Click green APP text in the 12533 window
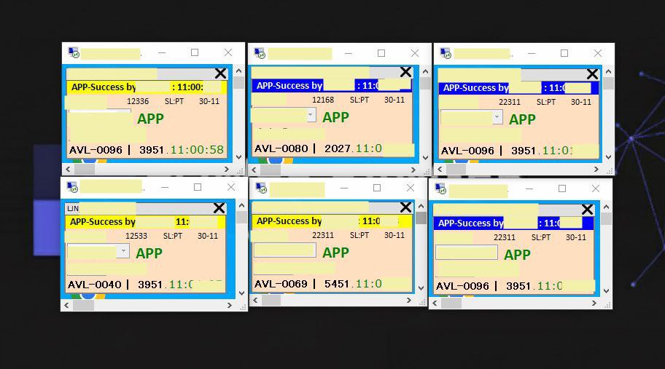The height and width of the screenshot is (369, 665). coord(149,253)
